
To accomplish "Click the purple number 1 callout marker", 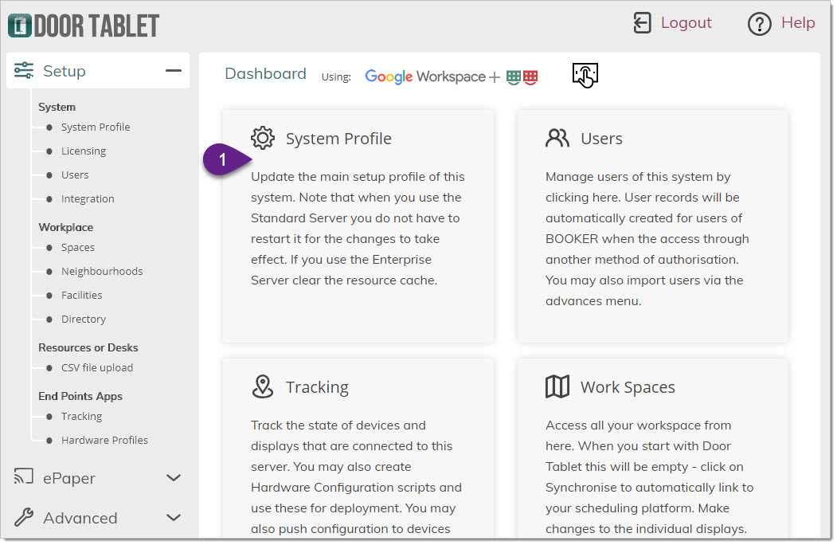I will tap(225, 159).
